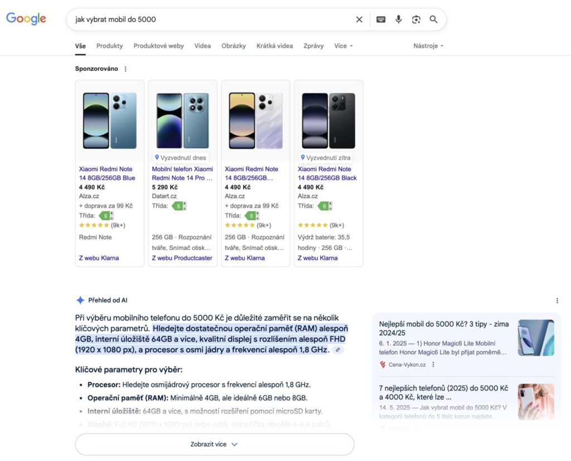
Task: Switch to the Obrázky tab
Action: [234, 46]
